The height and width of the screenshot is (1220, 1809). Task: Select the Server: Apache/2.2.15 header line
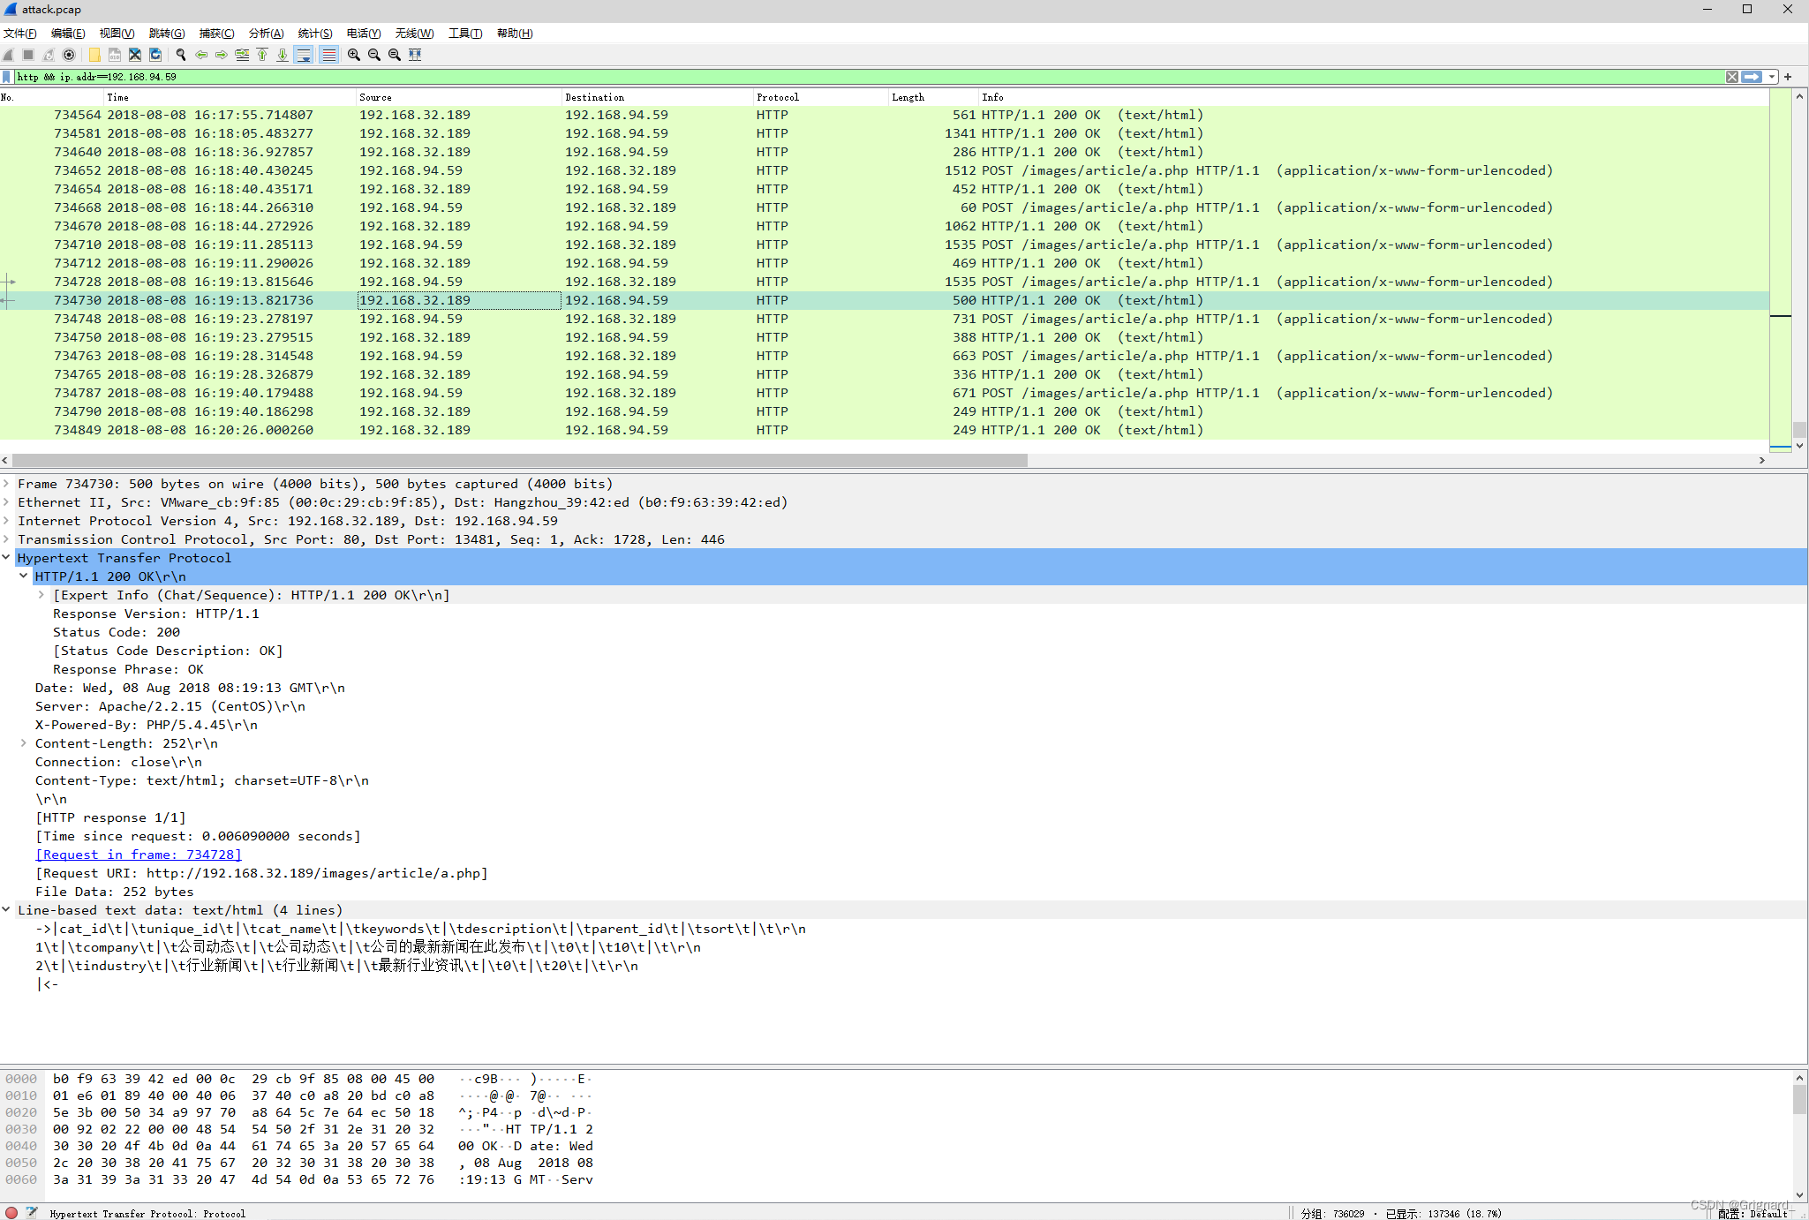coord(170,706)
